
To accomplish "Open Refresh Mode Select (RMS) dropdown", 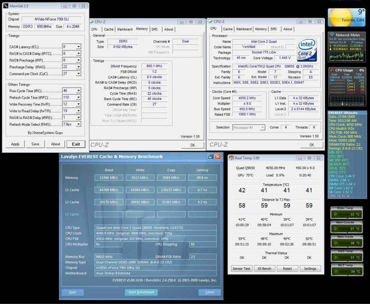I will tap(78, 124).
